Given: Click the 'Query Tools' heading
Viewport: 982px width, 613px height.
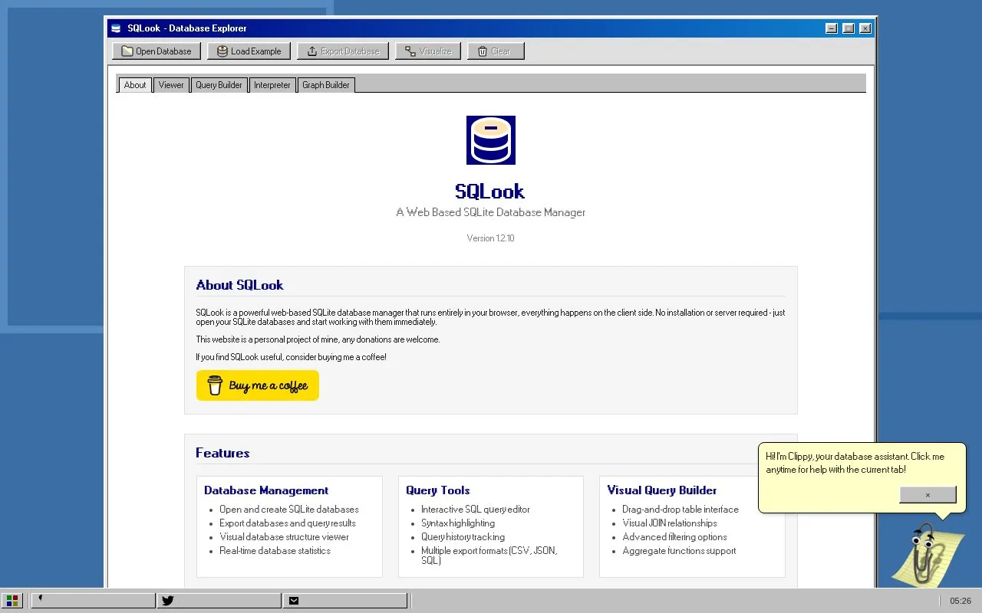Looking at the screenshot, I should click(x=438, y=490).
